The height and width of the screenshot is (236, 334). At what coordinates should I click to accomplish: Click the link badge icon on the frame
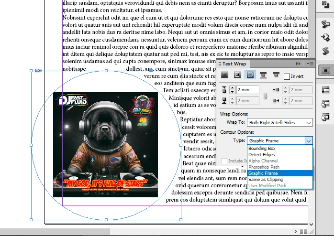[38, 70]
